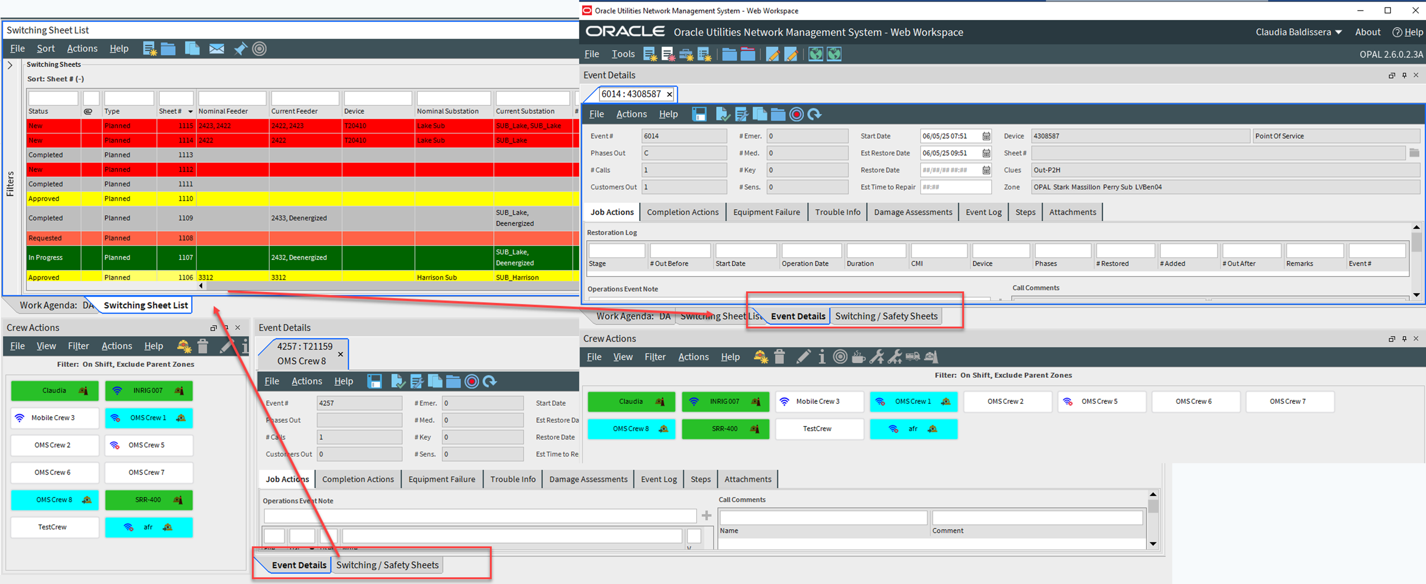Click the Status column filter box
Screen dimensions: 1426x584
[53, 98]
